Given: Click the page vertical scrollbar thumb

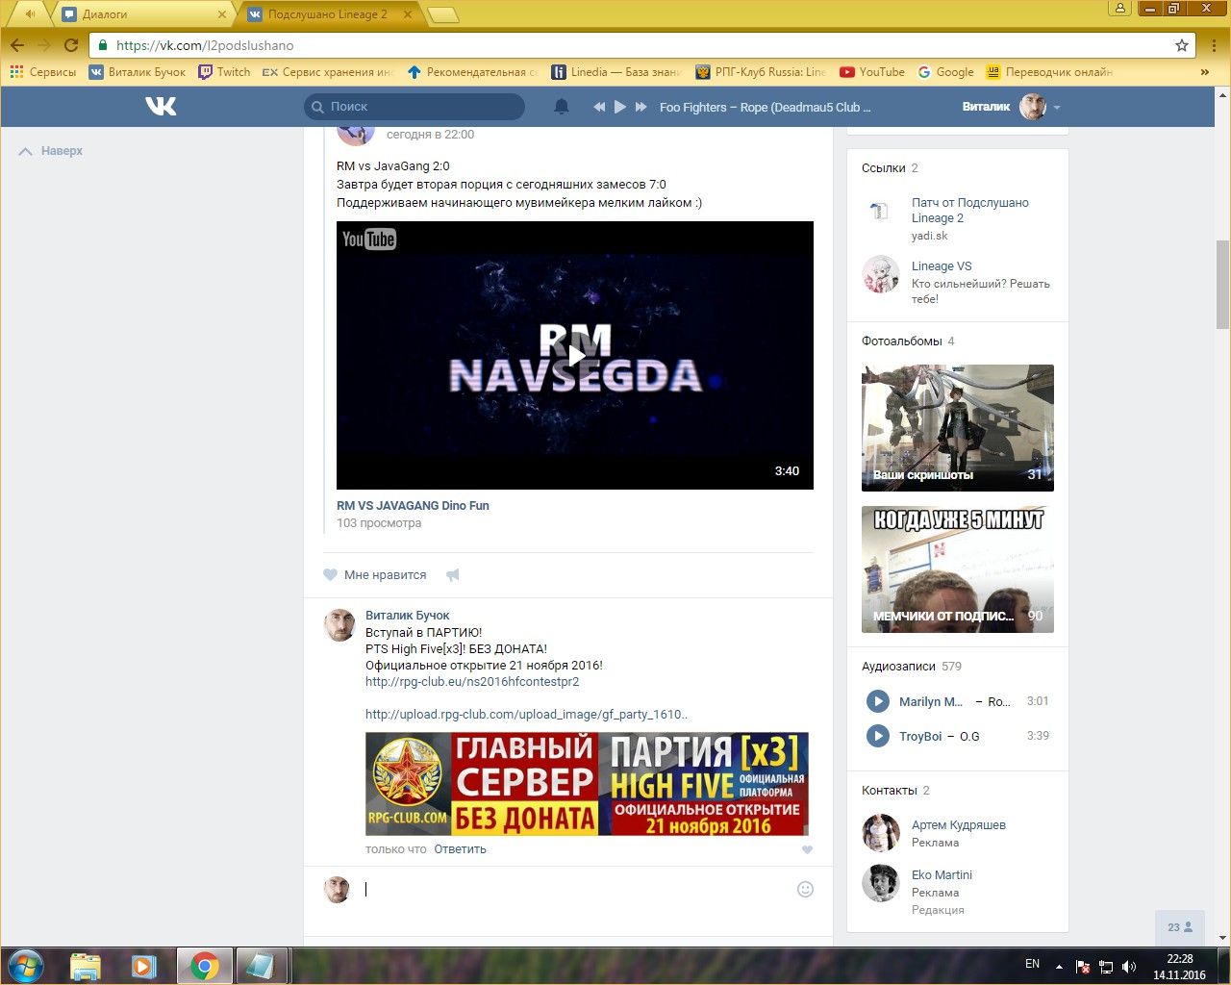Looking at the screenshot, I should (x=1222, y=284).
